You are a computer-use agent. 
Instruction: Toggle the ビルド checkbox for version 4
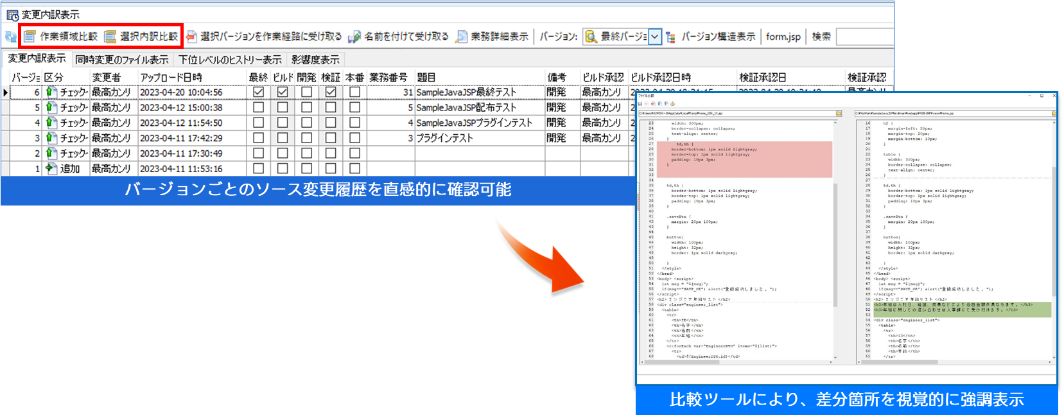pyautogui.click(x=283, y=123)
